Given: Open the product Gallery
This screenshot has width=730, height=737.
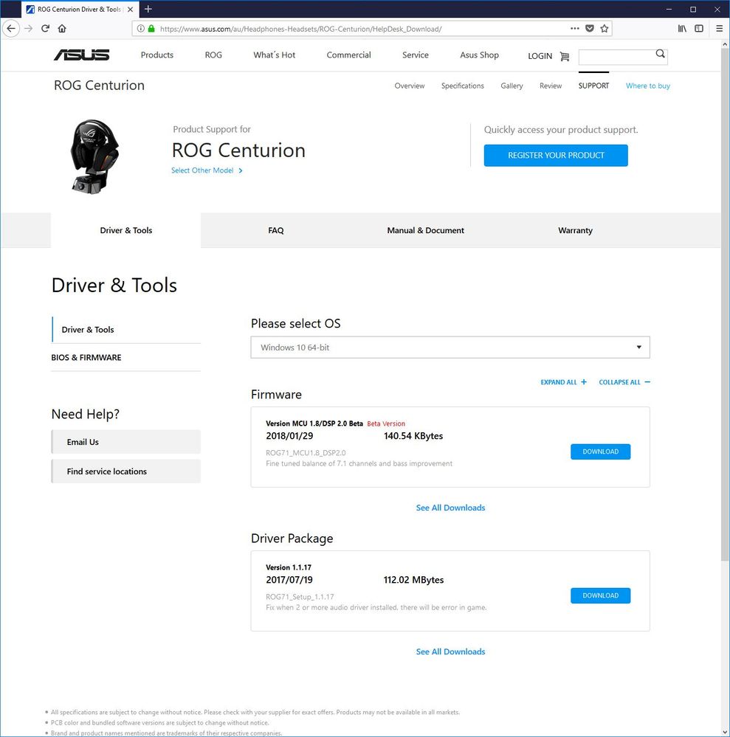Looking at the screenshot, I should tap(512, 86).
